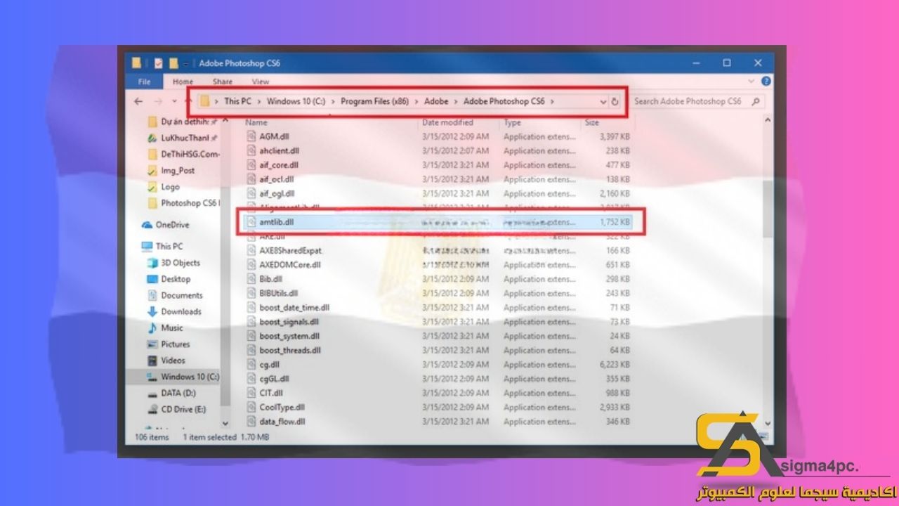Switch to the View ribbon tab

click(x=261, y=82)
